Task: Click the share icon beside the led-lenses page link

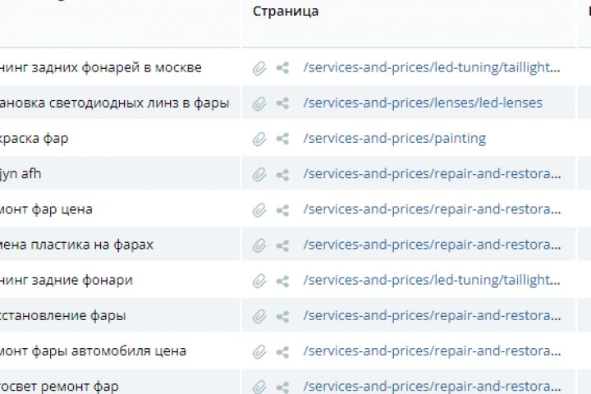Action: (282, 103)
